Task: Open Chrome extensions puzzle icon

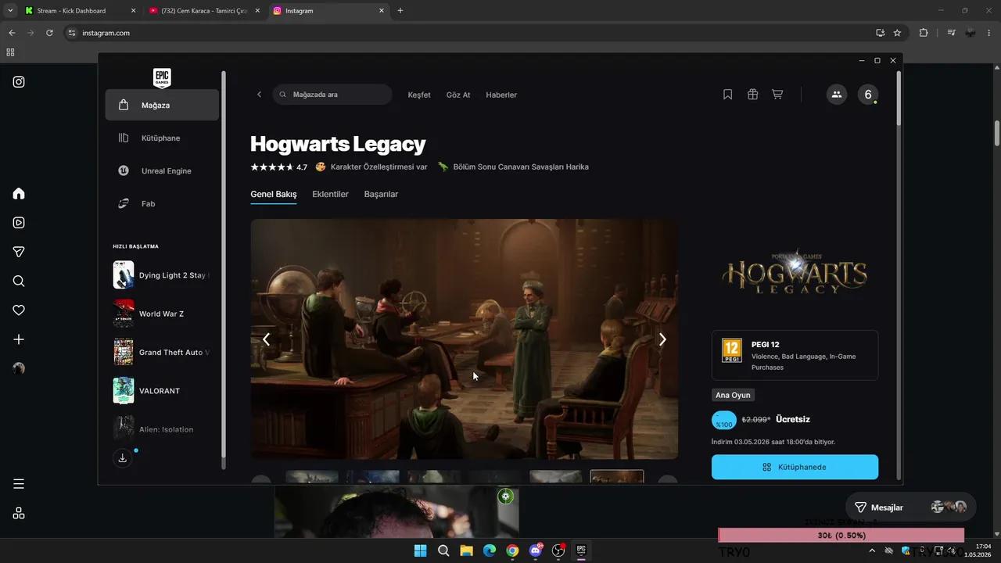Action: [x=924, y=33]
